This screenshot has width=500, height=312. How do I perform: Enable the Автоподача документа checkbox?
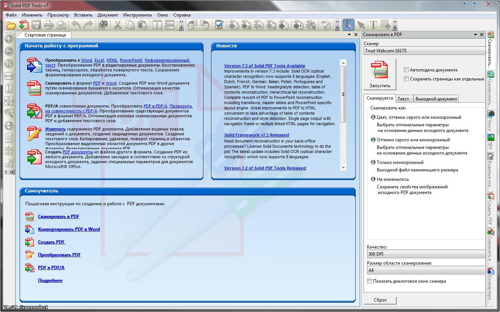click(x=406, y=70)
